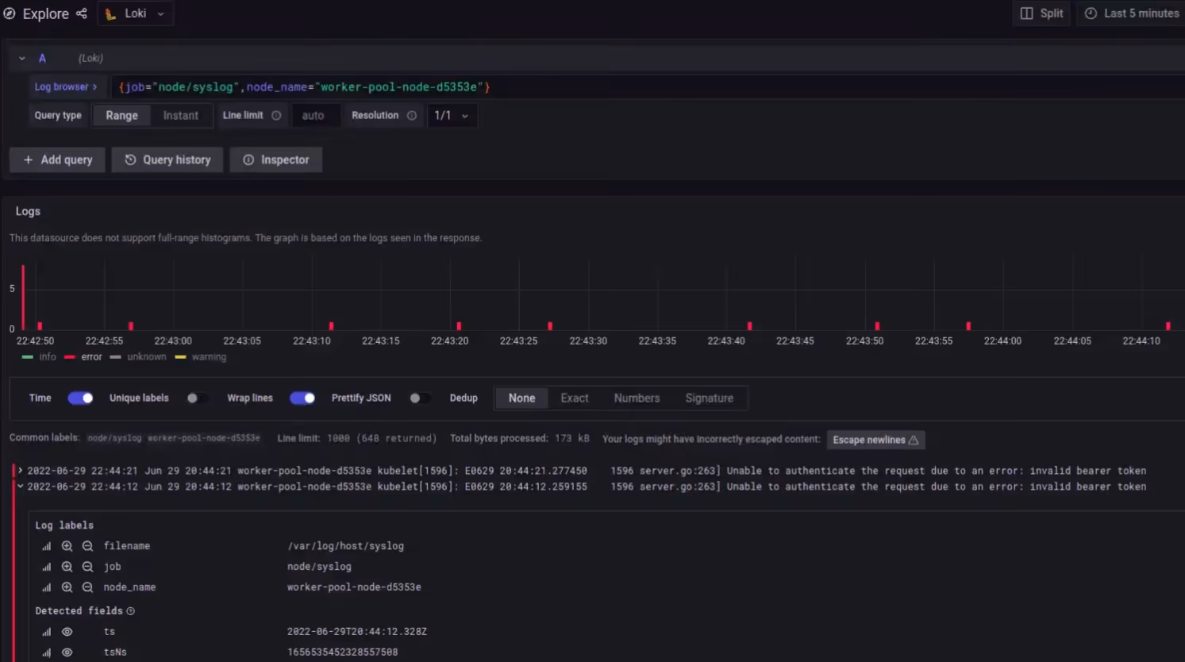
Task: Click the Explore compass icon
Action: [8, 13]
